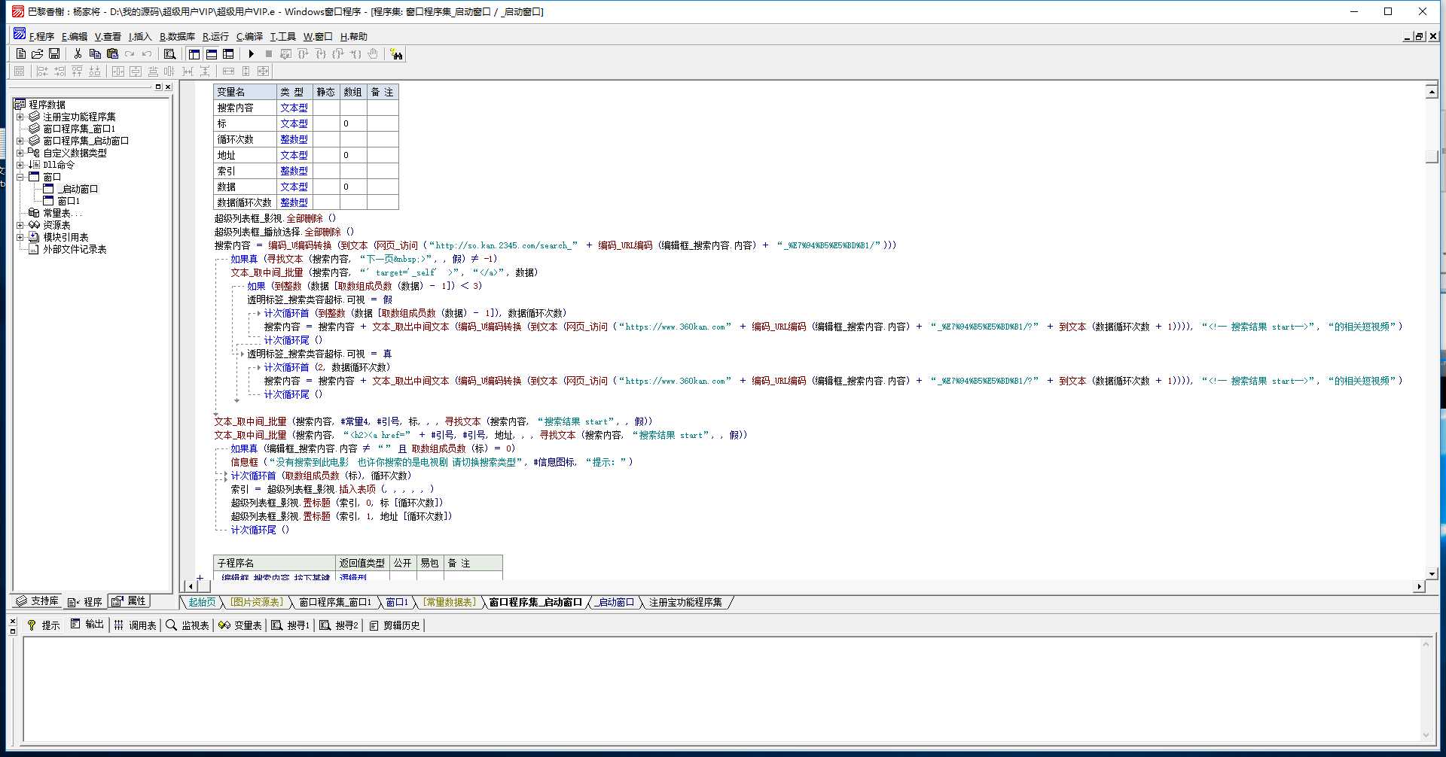Open the 输出 bottom tab
Screen dimensions: 1446x757
[x=87, y=625]
